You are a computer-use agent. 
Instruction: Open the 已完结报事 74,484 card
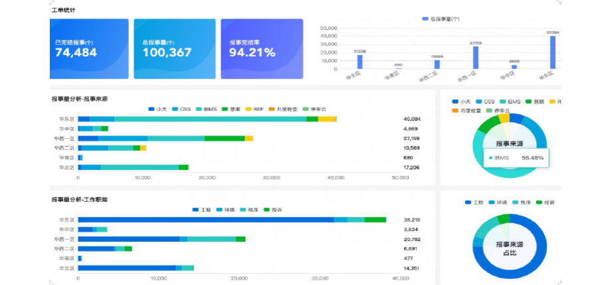point(89,48)
